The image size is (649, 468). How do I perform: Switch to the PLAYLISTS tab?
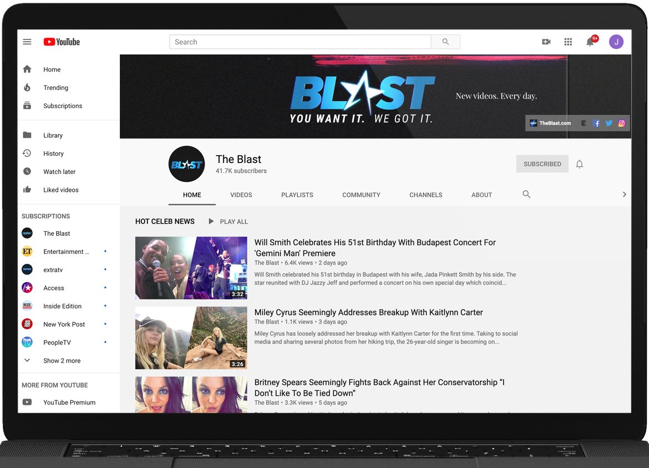point(297,195)
